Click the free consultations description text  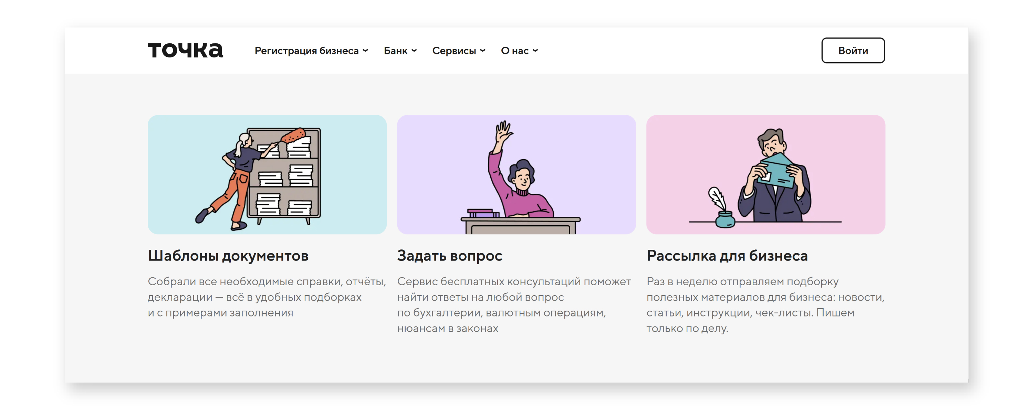click(x=514, y=305)
